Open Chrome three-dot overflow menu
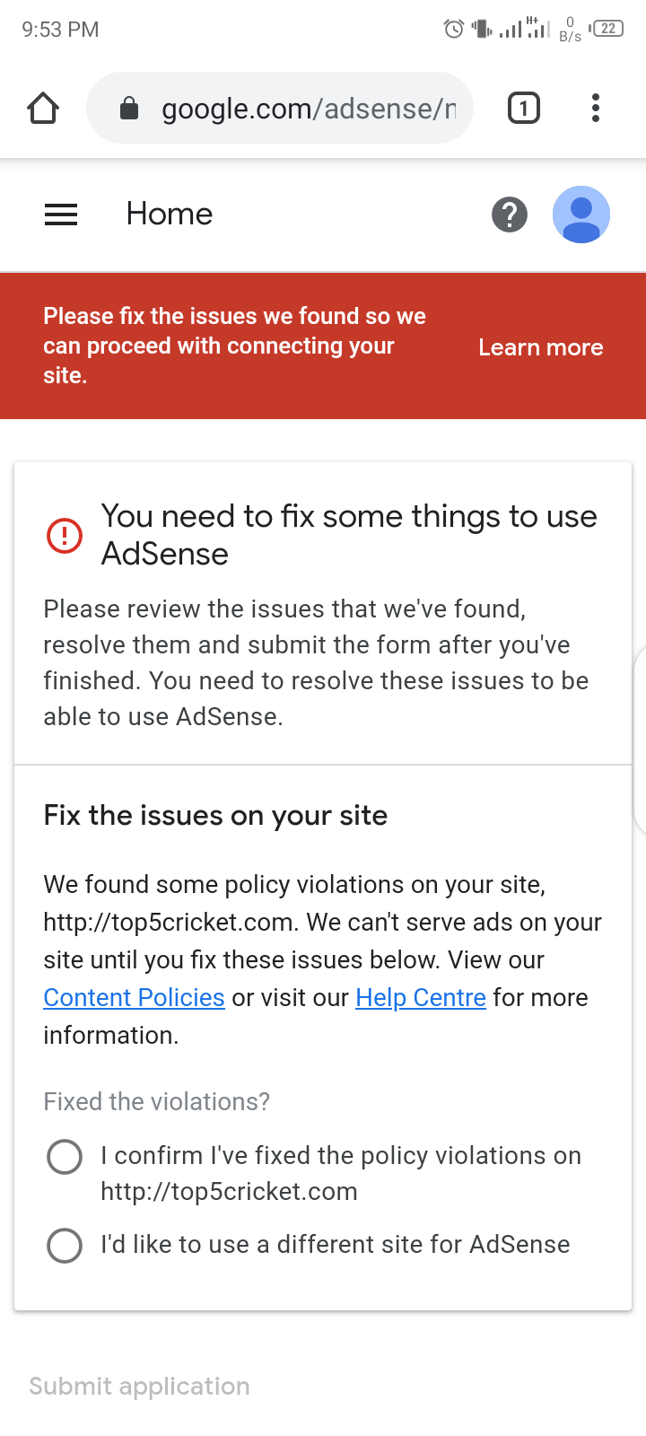Viewport: 646px width, 1436px height. (x=595, y=109)
